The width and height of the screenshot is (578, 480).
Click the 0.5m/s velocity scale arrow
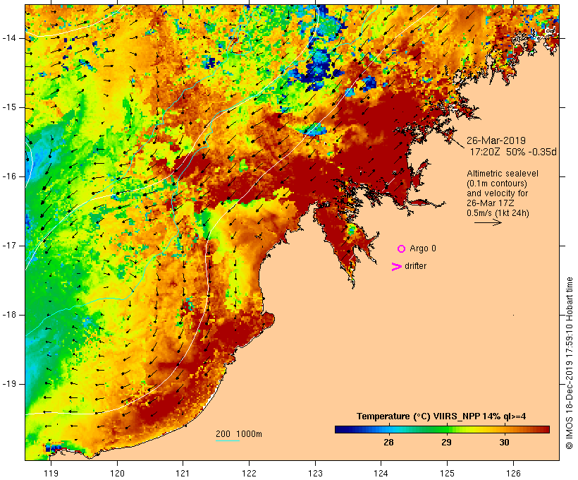pyautogui.click(x=488, y=222)
